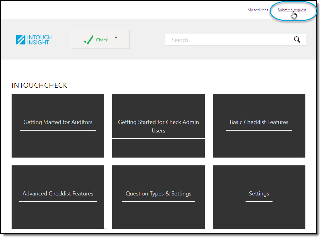Select the green Check checkmark icon
The height and width of the screenshot is (239, 322).
89,39
